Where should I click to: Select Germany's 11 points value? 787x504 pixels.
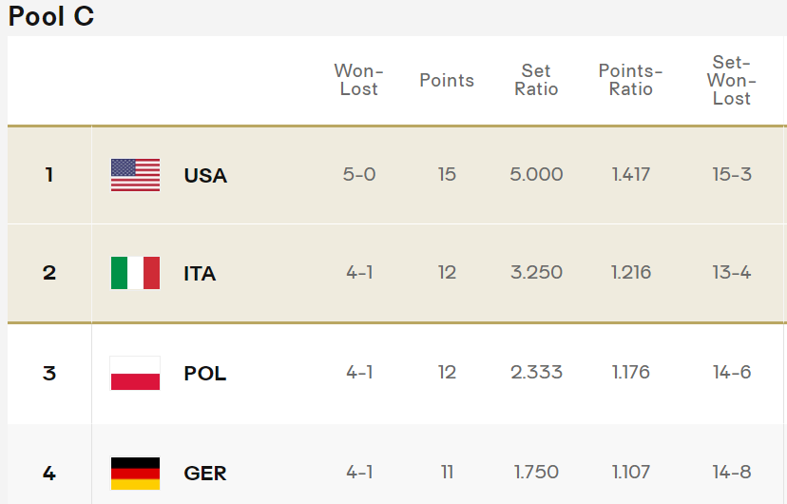point(447,472)
